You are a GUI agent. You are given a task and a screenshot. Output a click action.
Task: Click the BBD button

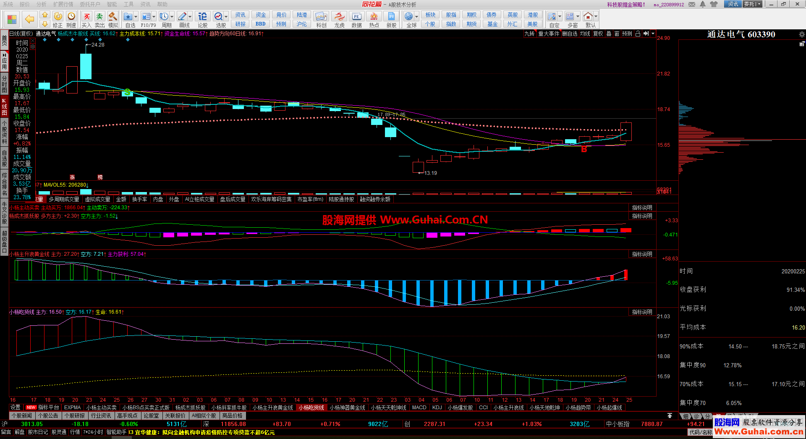tap(260, 24)
